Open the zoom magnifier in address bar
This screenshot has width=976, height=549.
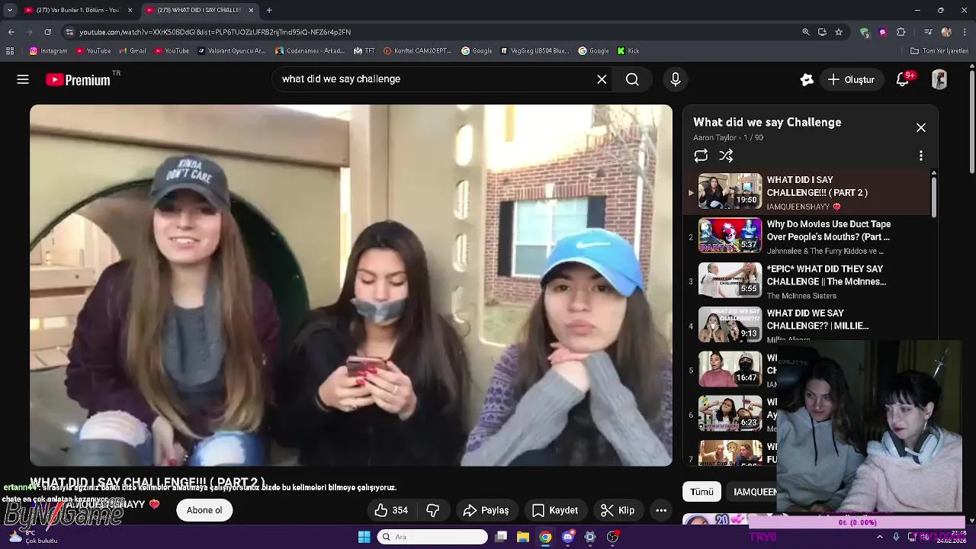click(x=806, y=32)
